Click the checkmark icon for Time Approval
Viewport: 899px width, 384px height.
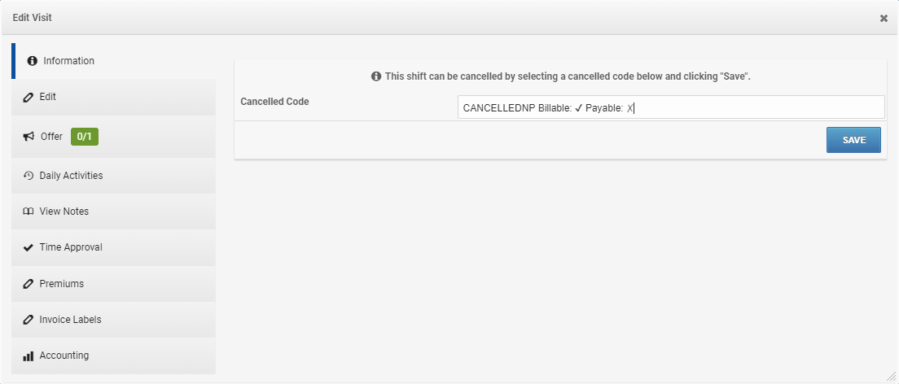[29, 247]
